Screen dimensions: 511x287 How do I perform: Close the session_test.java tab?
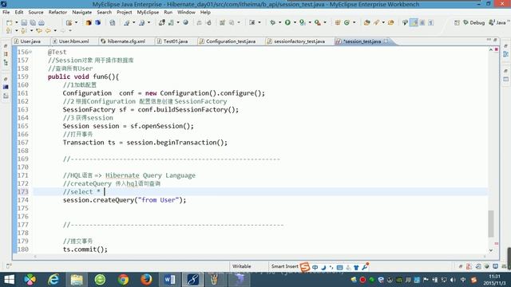386,41
